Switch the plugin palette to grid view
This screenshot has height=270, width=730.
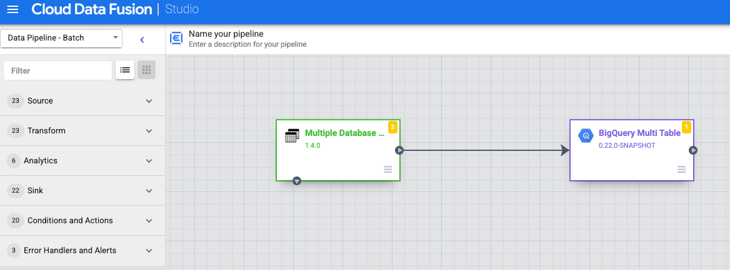tap(147, 70)
